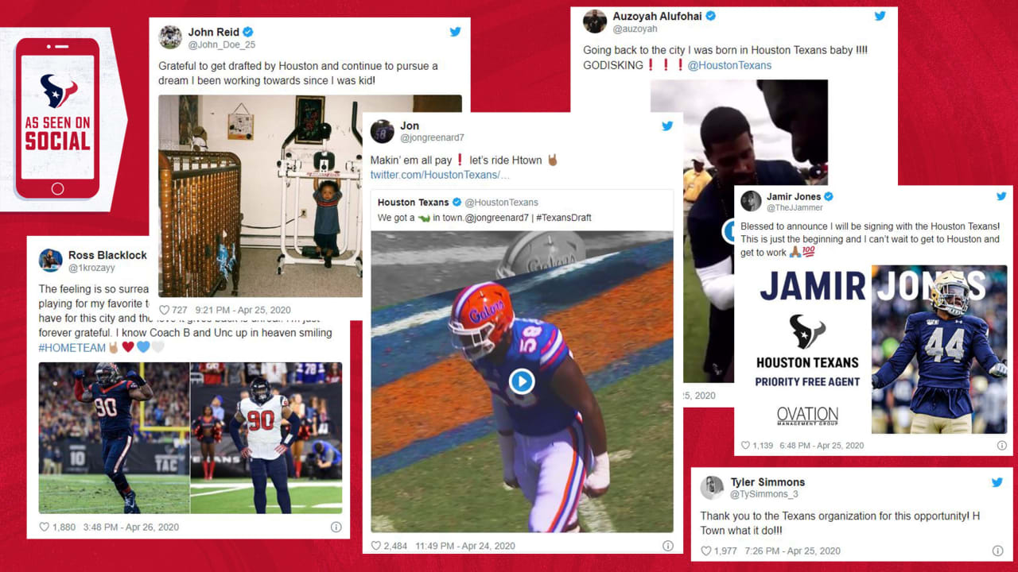Click the #HOMETEAM hashtag in Ross Blacklock's tweet
The height and width of the screenshot is (572, 1018).
coord(72,347)
